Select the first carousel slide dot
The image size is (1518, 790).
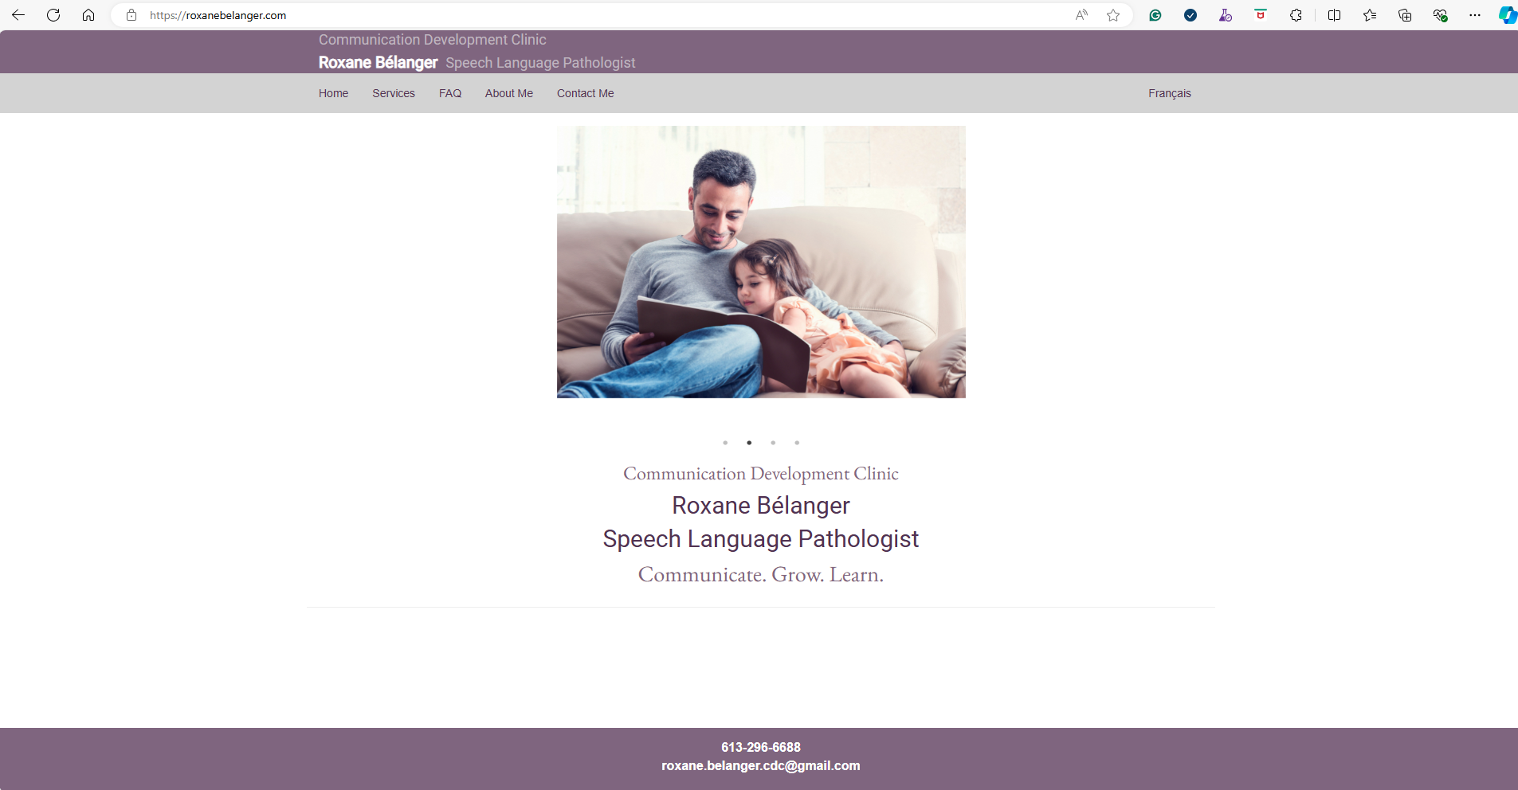click(725, 443)
